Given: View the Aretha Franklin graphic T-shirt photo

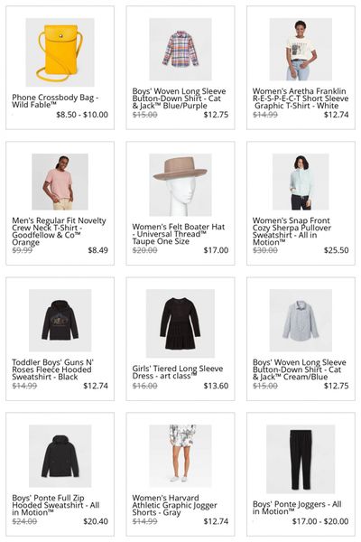Looking at the screenshot, I should pos(301,50).
